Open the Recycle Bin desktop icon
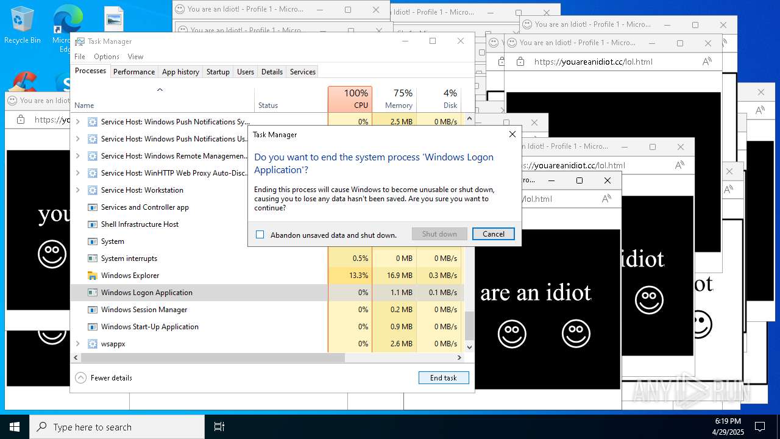 pos(23,25)
